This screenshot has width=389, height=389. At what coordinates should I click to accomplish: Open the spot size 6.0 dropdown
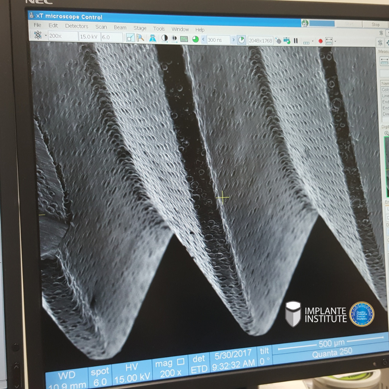111,37
